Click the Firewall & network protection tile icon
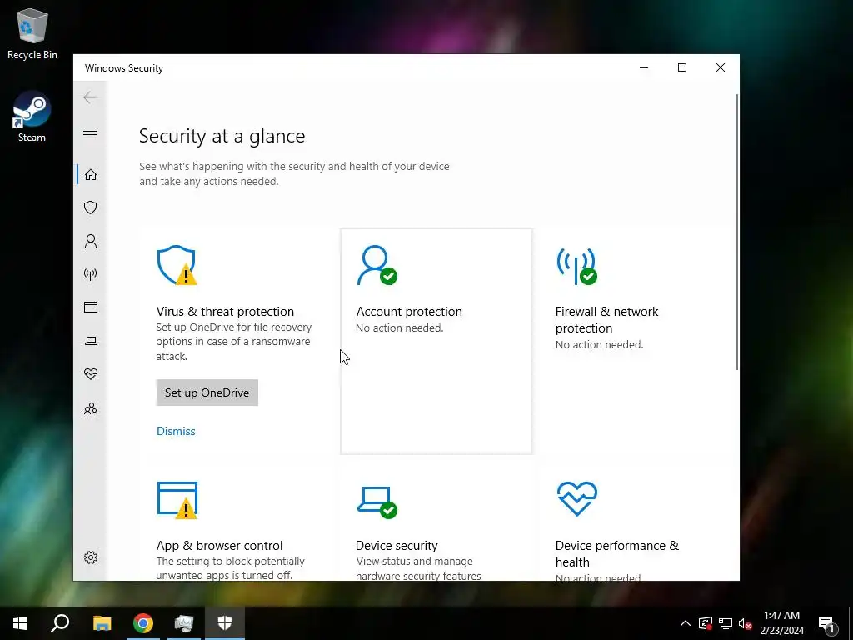The height and width of the screenshot is (640, 853). pos(576,266)
